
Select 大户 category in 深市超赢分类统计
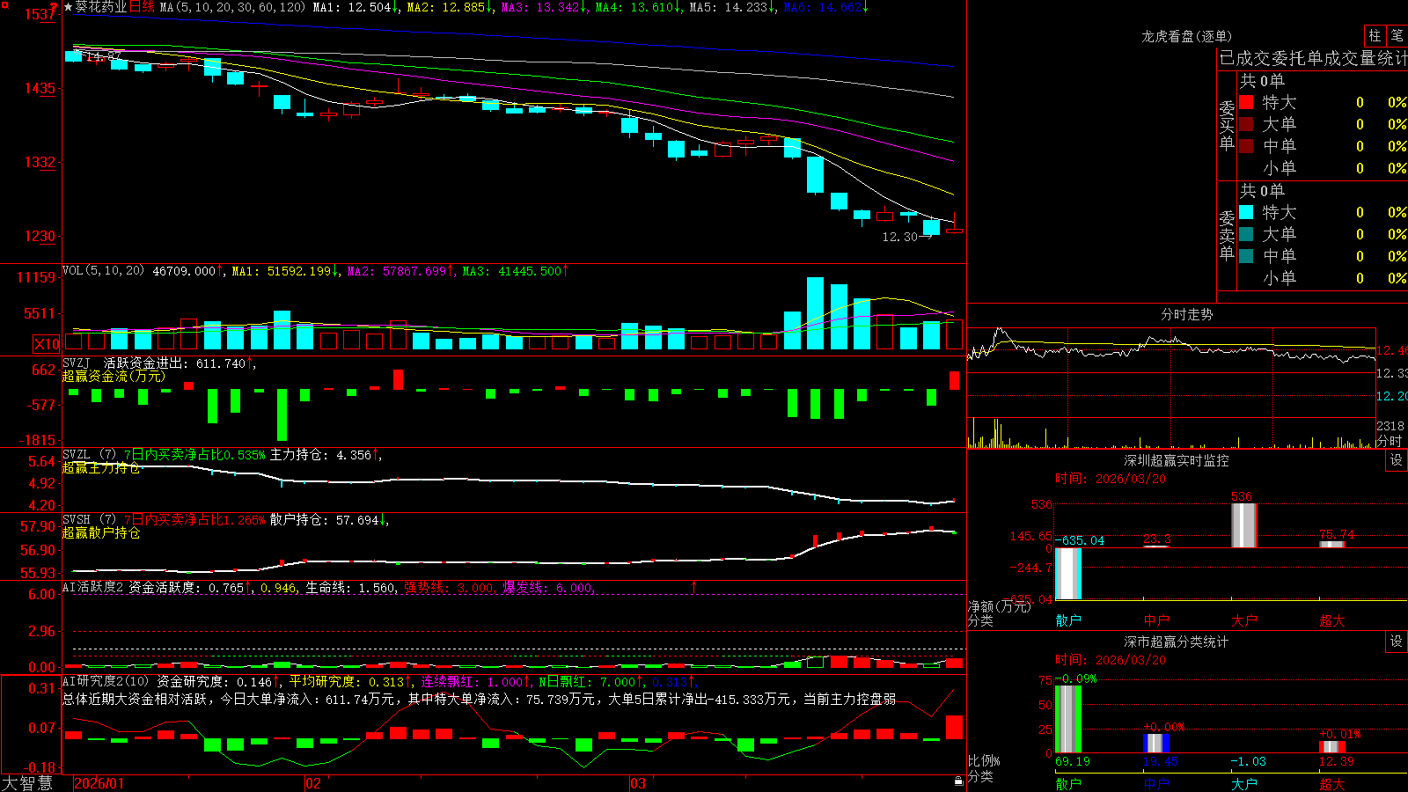(1244, 783)
